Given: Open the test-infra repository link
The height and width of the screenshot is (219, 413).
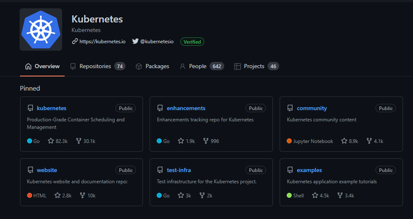Looking at the screenshot, I should point(179,170).
